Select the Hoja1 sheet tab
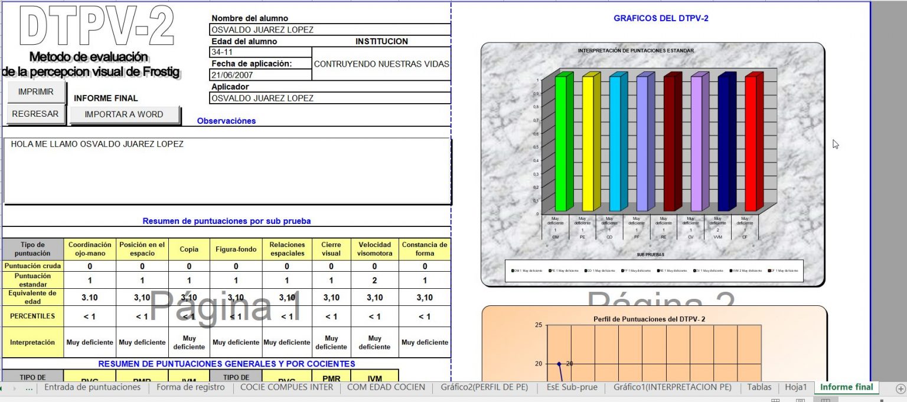907x402 pixels. click(795, 387)
